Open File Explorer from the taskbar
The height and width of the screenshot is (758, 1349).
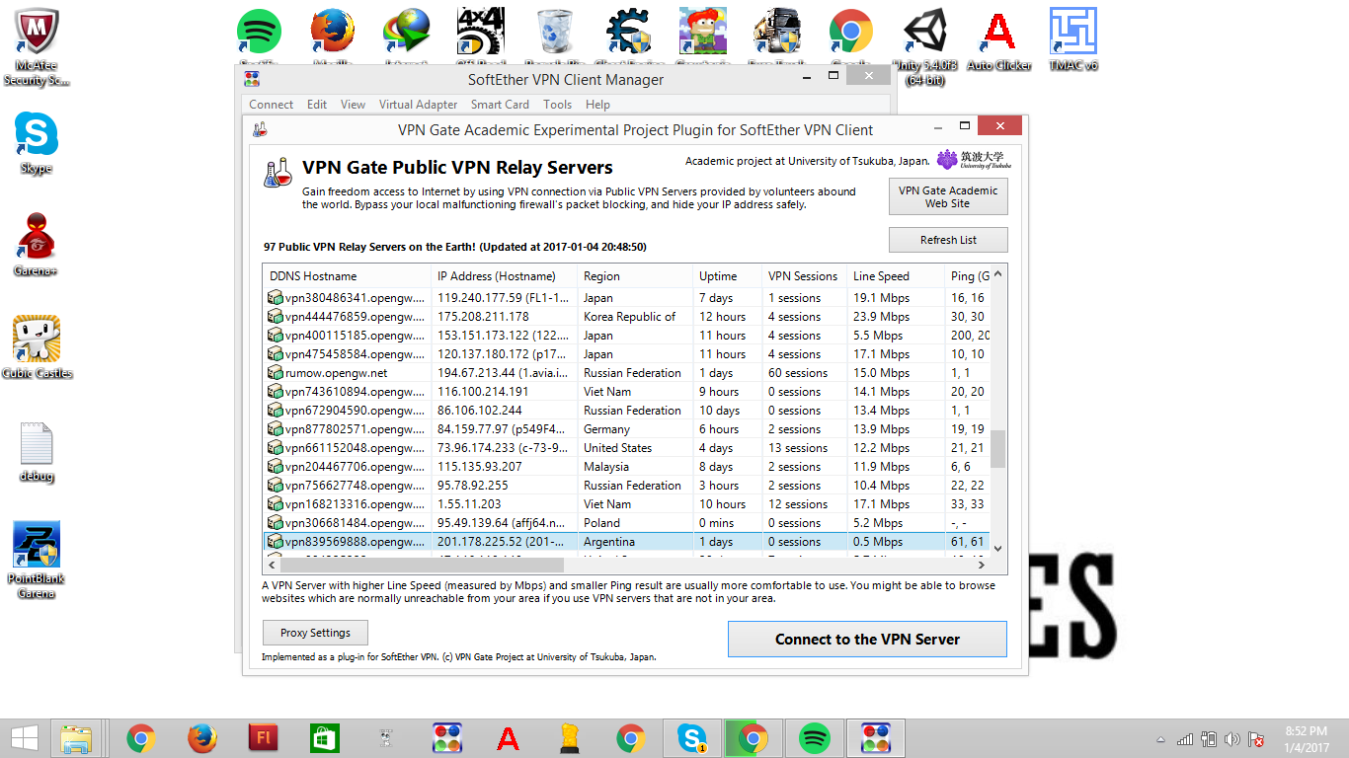point(77,738)
